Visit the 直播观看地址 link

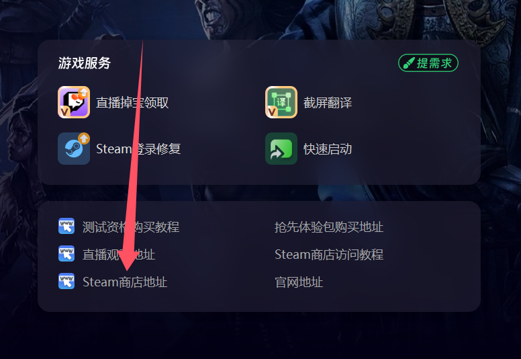[x=119, y=255]
